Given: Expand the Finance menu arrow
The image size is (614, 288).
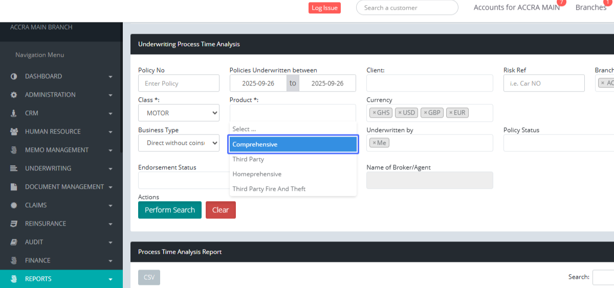Looking at the screenshot, I should click(111, 261).
